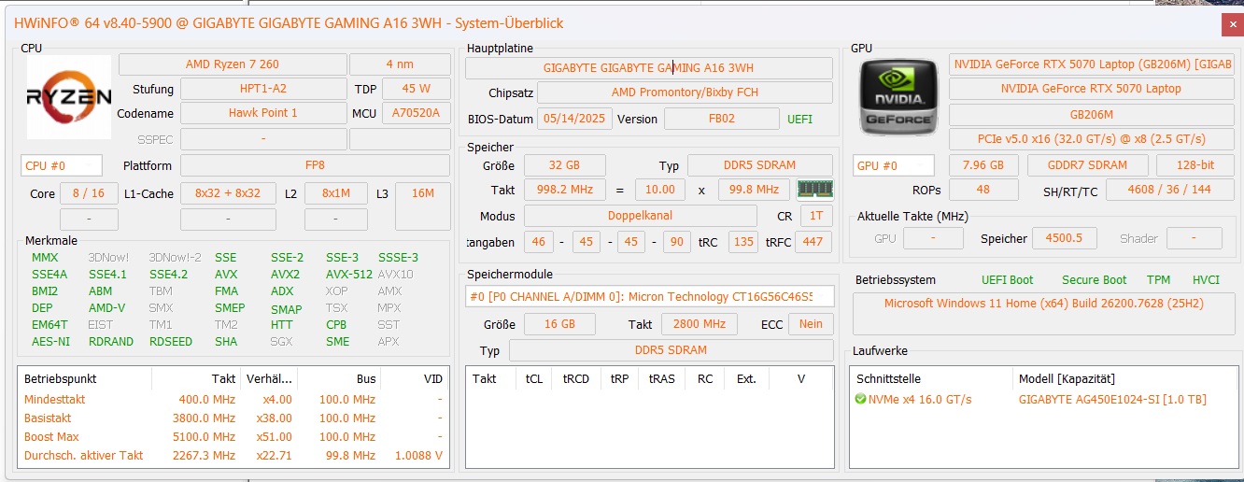Click the HPT1-A2 stepping value

pos(262,89)
